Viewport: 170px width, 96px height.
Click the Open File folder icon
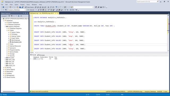pyautogui.click(x=18, y=7)
